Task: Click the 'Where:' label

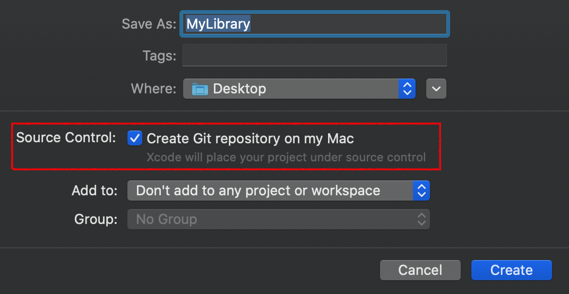Action: pyautogui.click(x=153, y=89)
